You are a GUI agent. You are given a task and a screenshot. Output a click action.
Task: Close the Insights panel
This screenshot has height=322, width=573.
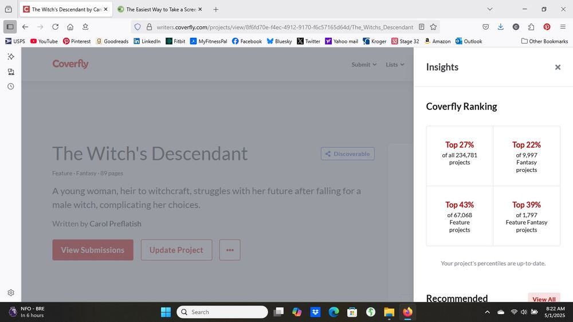[558, 67]
